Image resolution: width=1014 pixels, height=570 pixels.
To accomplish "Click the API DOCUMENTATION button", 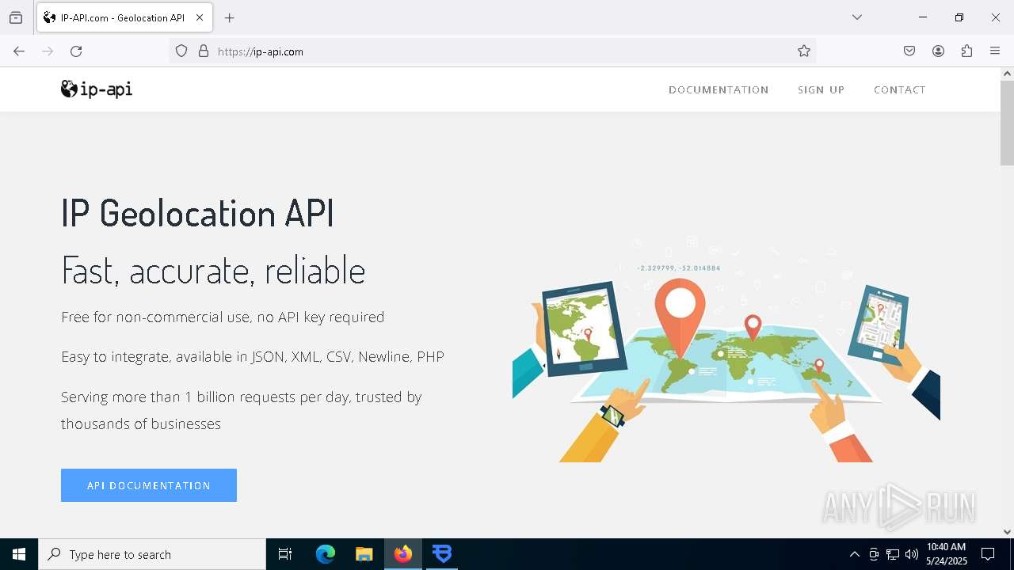I will pyautogui.click(x=149, y=485).
